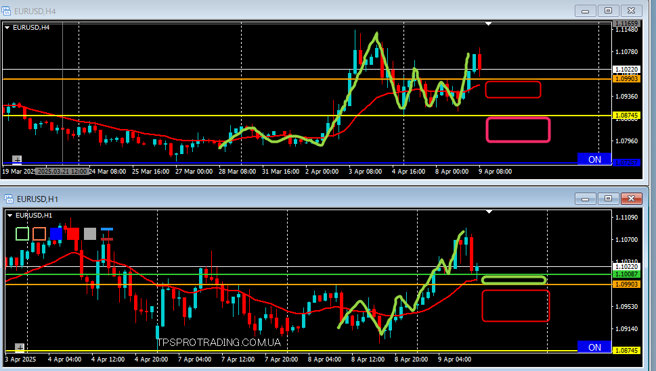656x371 pixels.
Task: Expand the EURUSD,H1 symbol label arrow
Action: click(8, 216)
